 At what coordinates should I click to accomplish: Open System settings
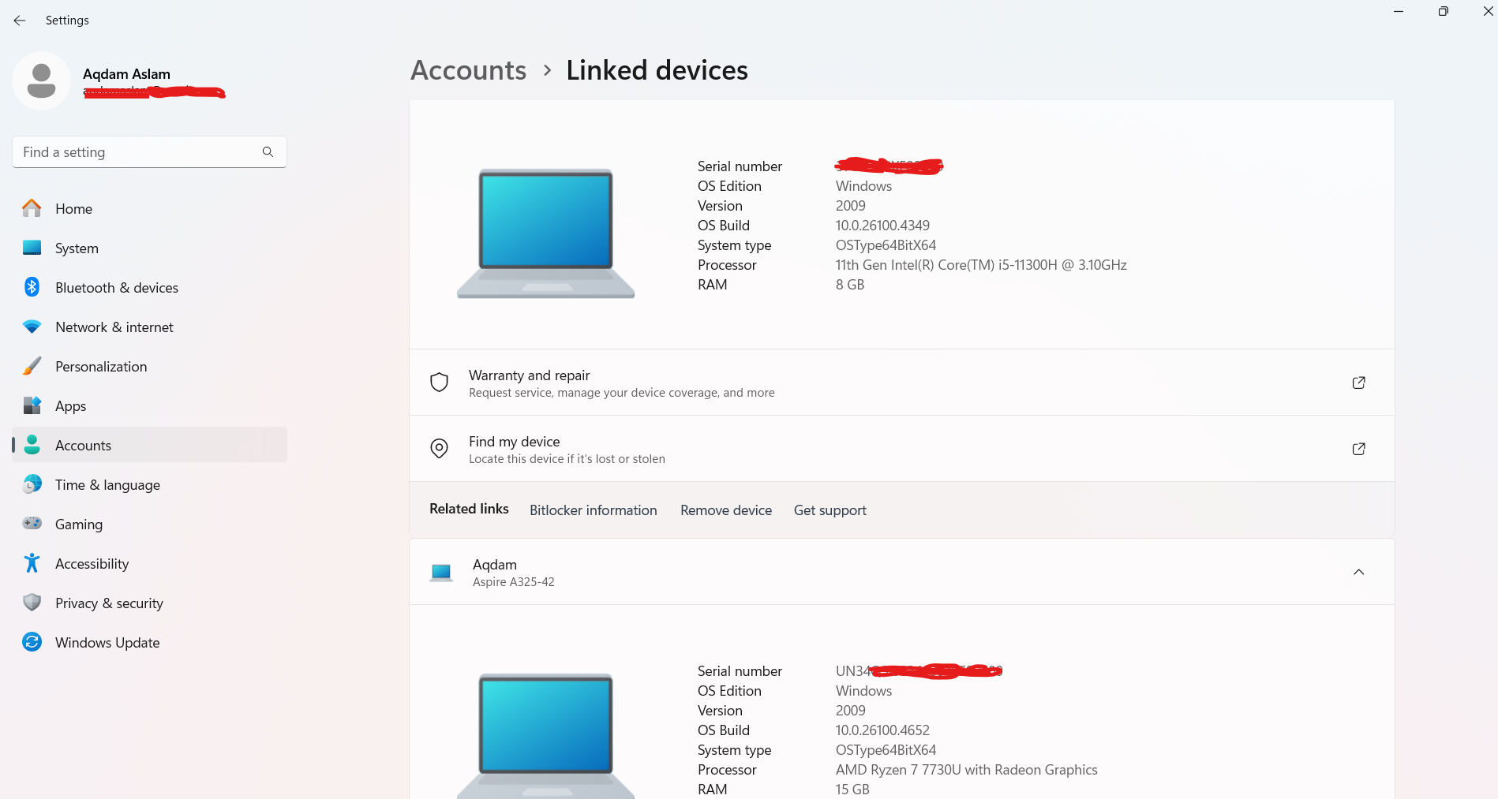[x=77, y=248]
